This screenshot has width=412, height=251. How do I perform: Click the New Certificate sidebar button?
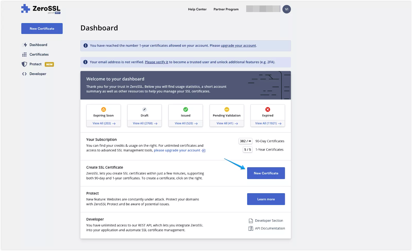click(x=42, y=29)
